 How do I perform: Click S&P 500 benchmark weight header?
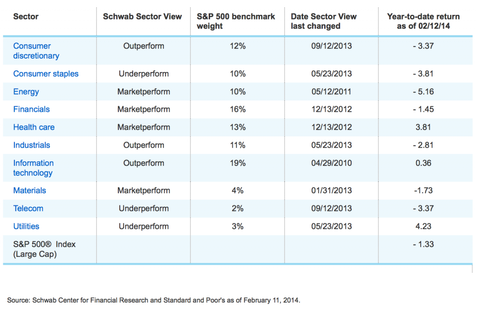tap(236, 21)
